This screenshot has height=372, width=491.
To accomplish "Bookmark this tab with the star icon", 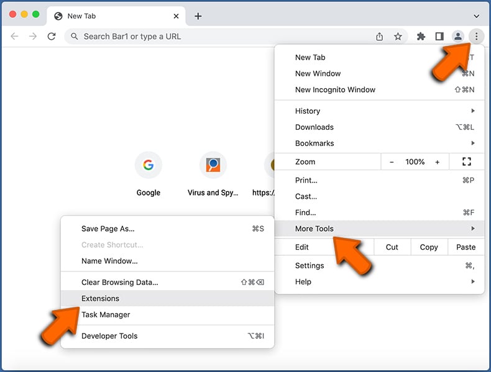I will click(398, 37).
